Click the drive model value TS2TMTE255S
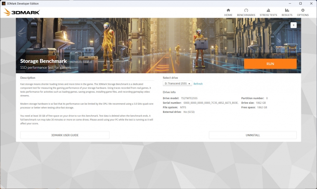The height and width of the screenshot is (189, 317). point(189,98)
